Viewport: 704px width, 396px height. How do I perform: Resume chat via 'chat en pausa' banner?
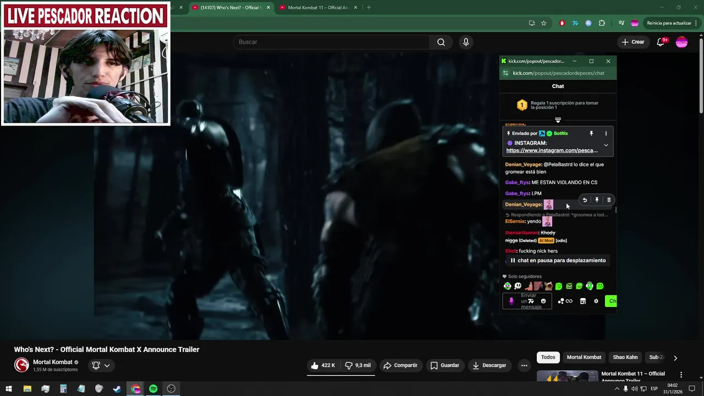[558, 261]
